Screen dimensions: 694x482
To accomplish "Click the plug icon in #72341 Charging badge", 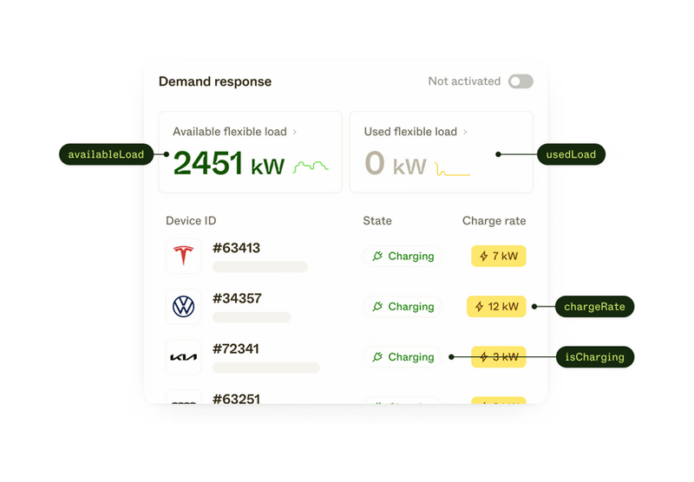I will (x=377, y=357).
